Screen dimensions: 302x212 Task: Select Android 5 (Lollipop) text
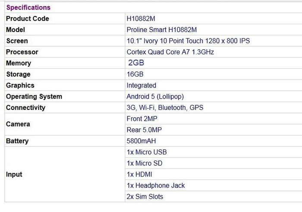[155, 96]
